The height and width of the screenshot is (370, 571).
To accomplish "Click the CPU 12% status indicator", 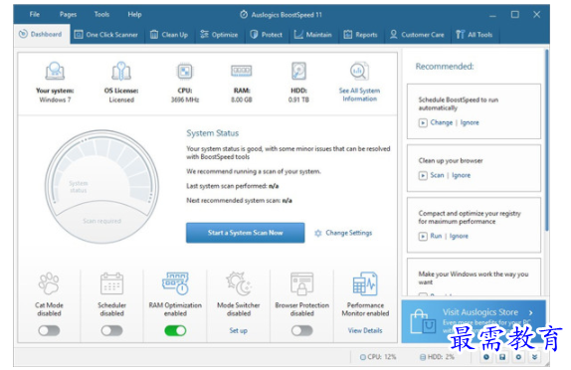I will [378, 357].
